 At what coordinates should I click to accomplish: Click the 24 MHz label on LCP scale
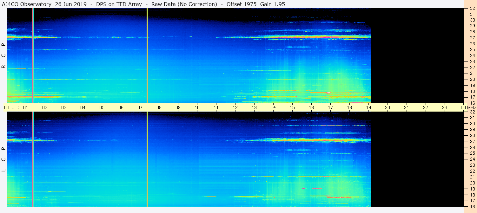pos(472,159)
